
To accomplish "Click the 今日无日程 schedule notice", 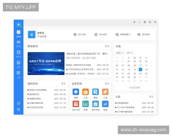I will coord(134,88).
